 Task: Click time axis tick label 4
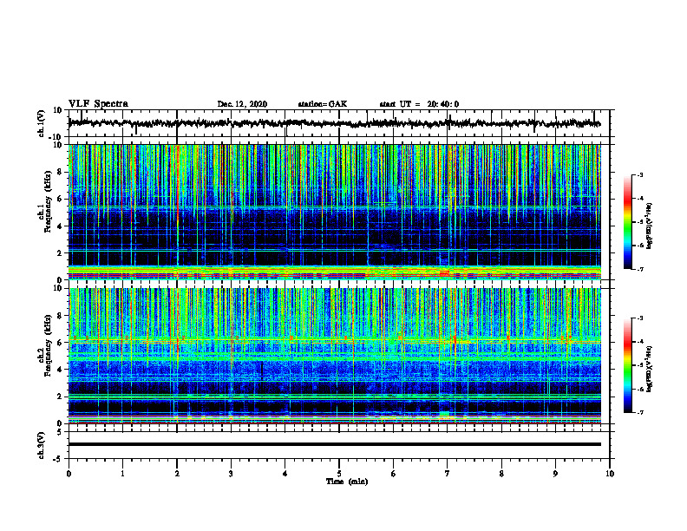click(x=285, y=474)
